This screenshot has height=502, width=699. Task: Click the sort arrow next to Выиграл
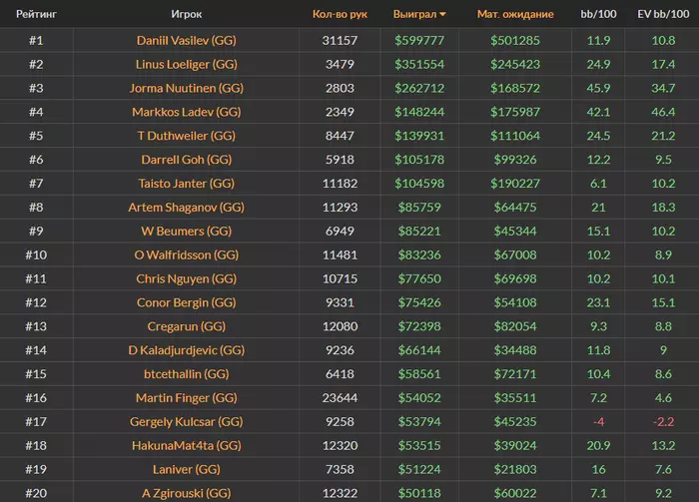coord(442,15)
